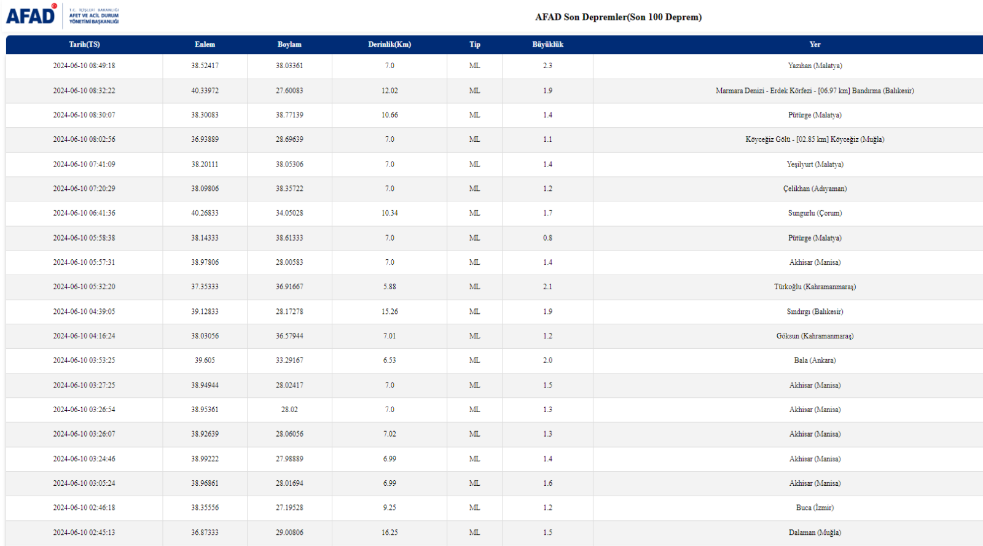
Task: Click location Göksun (Kahramanmaraş)
Action: [815, 336]
